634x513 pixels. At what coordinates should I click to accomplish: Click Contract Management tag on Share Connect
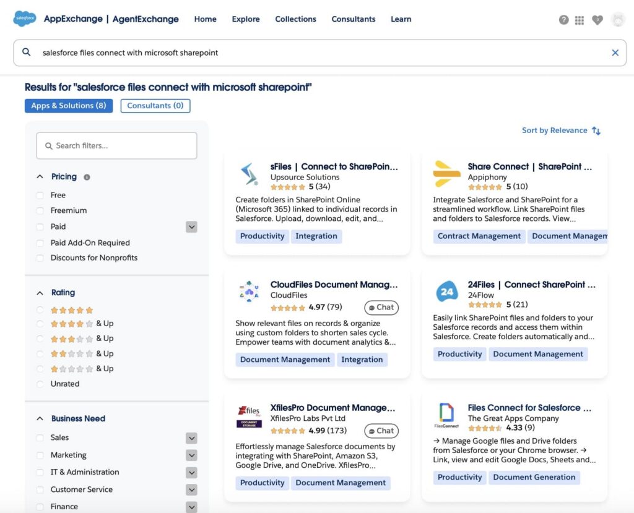479,236
